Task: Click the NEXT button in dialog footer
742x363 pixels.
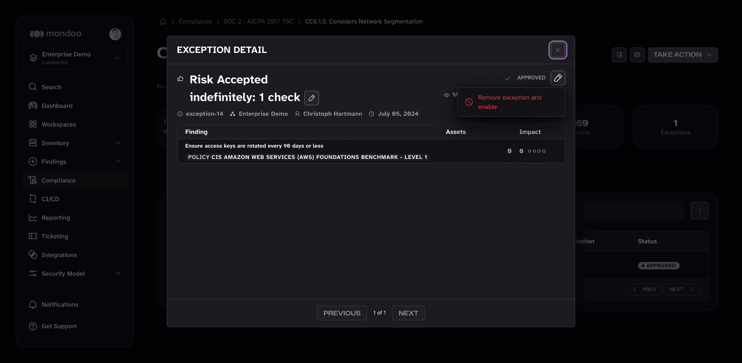Action: (x=408, y=313)
